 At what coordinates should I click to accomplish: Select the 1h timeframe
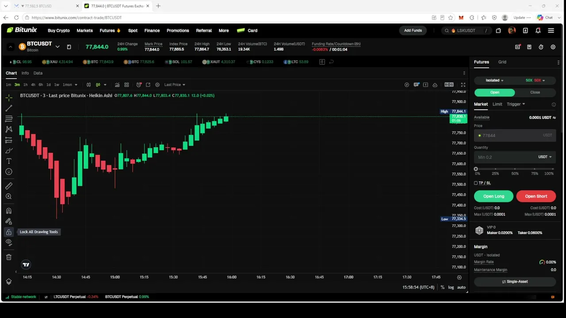click(25, 85)
